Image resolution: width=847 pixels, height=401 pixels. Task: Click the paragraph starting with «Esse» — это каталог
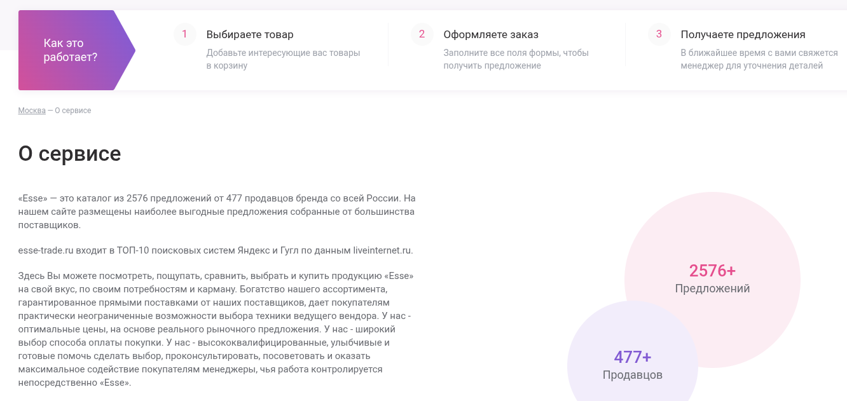(x=217, y=212)
